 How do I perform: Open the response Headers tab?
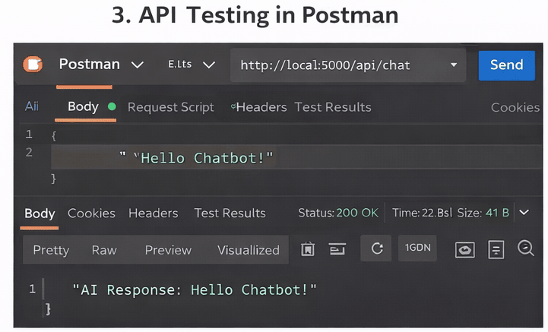(x=153, y=213)
